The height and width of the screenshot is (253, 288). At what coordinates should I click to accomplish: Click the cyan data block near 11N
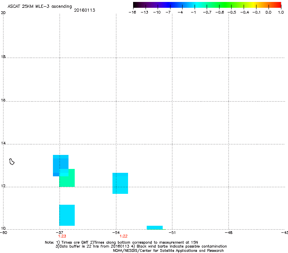click(67, 215)
